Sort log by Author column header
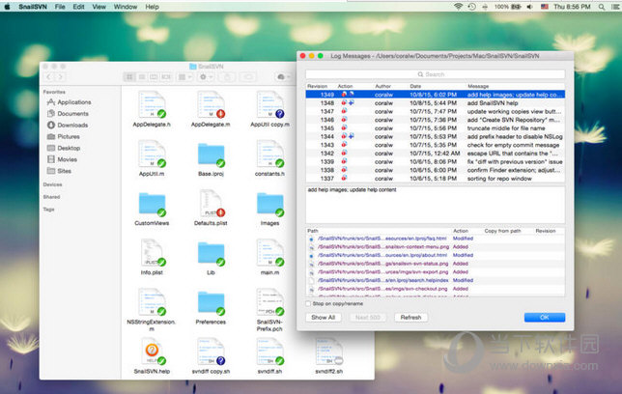The image size is (622, 394). click(x=383, y=86)
